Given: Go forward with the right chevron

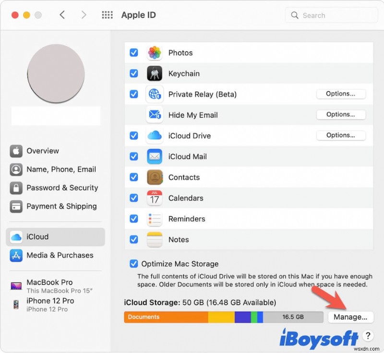Looking at the screenshot, I should 84,15.
